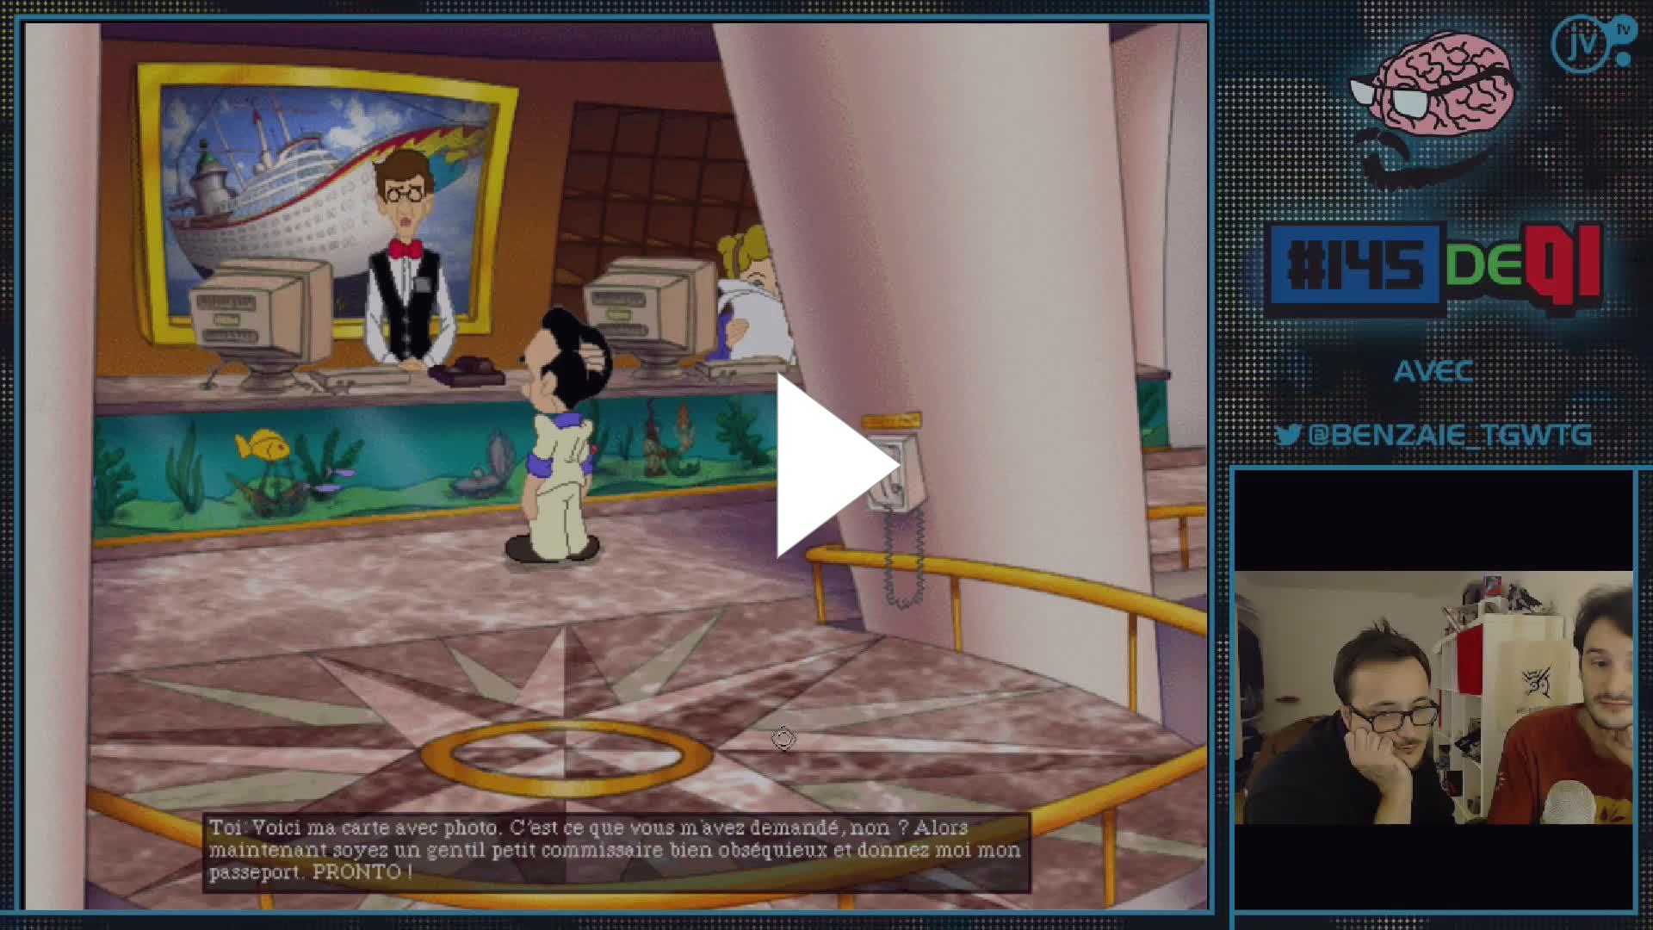Click the Twitter bird icon
1653x930 pixels.
pos(1287,435)
